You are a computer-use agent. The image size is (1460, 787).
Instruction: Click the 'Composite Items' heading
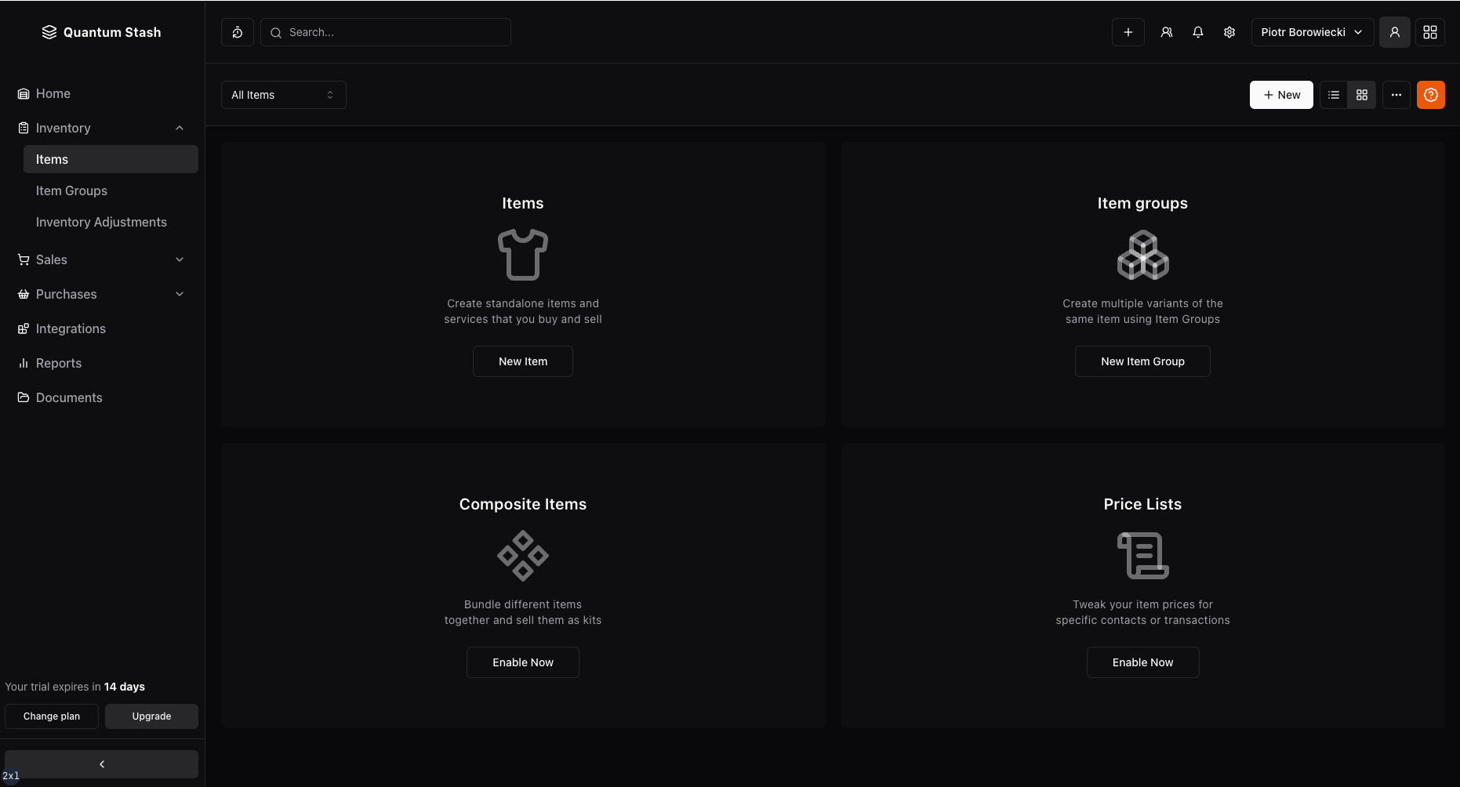[x=523, y=504]
